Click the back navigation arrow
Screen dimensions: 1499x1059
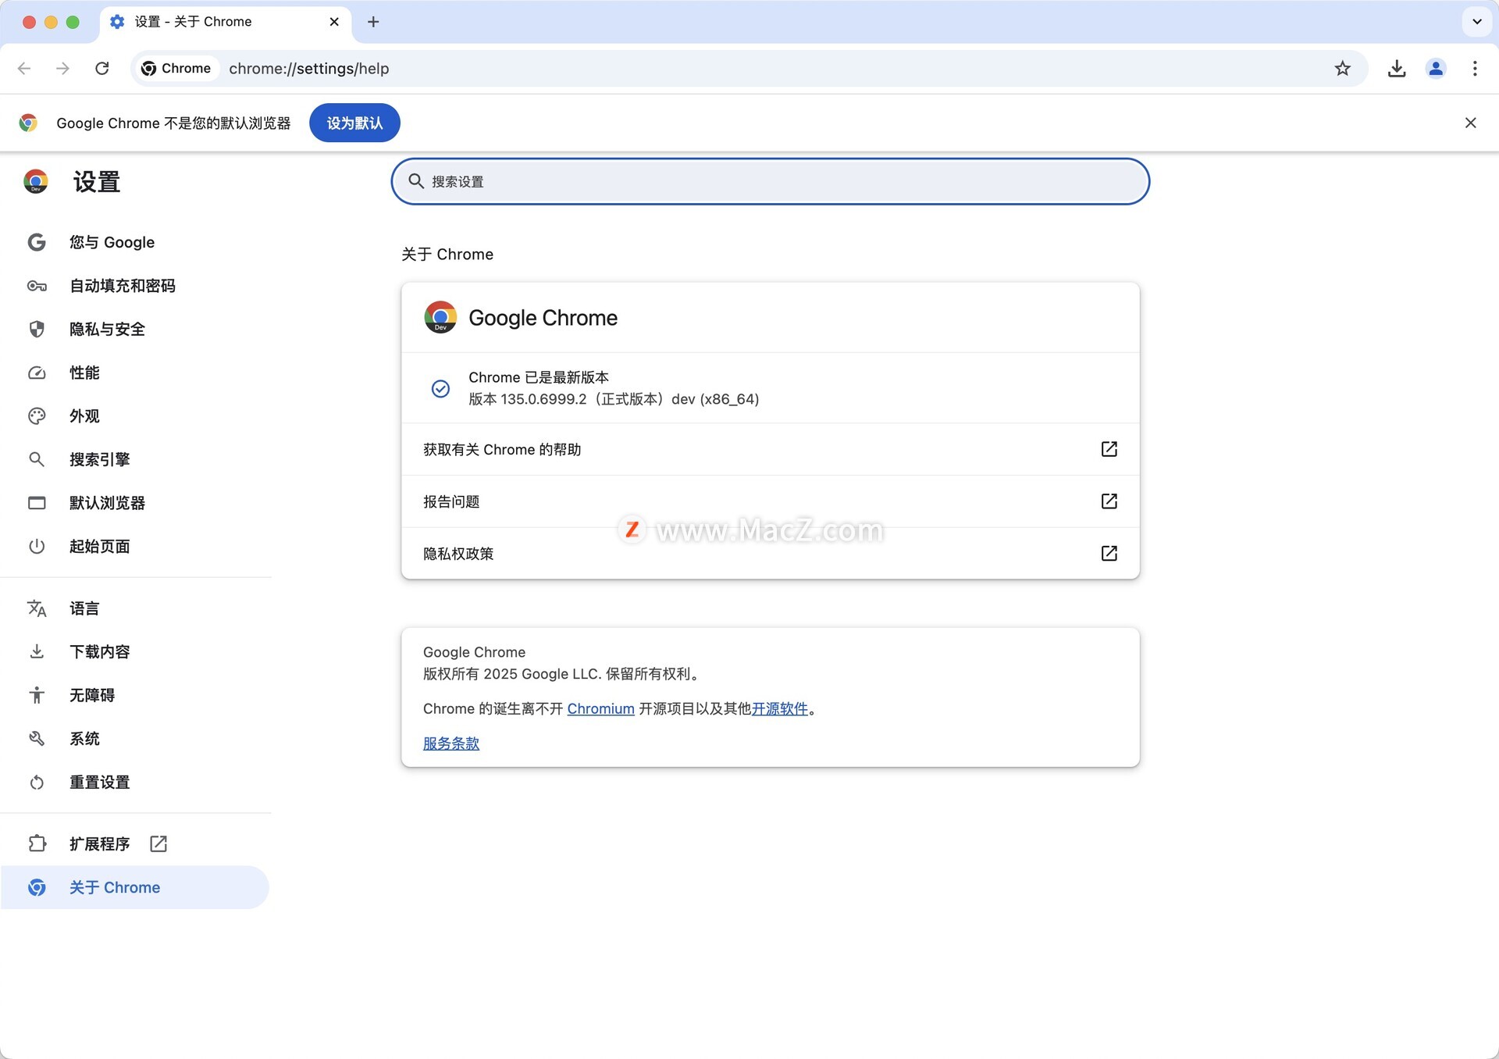24,69
